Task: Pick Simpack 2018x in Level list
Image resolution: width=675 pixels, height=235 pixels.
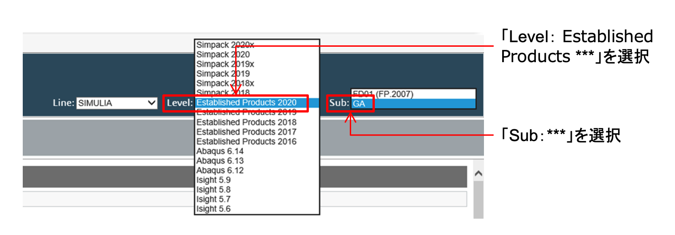Action: pos(257,83)
